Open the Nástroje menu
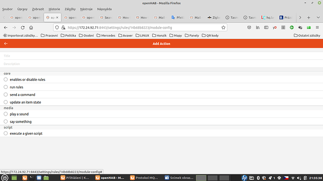Screen dimensions: 323x181 point(86,9)
